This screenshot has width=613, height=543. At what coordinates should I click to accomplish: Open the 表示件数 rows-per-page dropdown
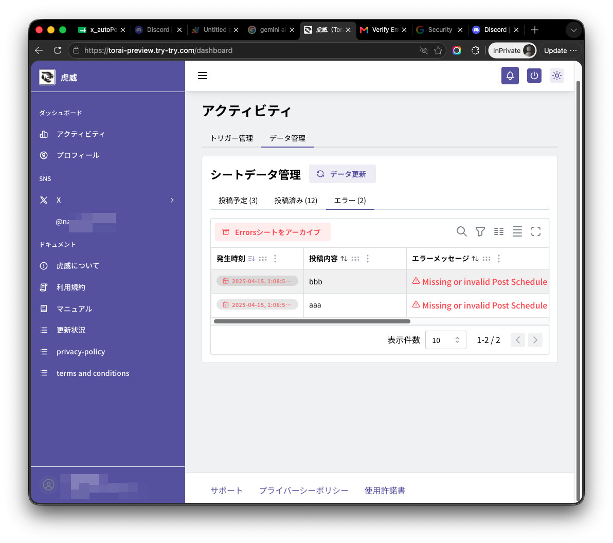pyautogui.click(x=446, y=340)
